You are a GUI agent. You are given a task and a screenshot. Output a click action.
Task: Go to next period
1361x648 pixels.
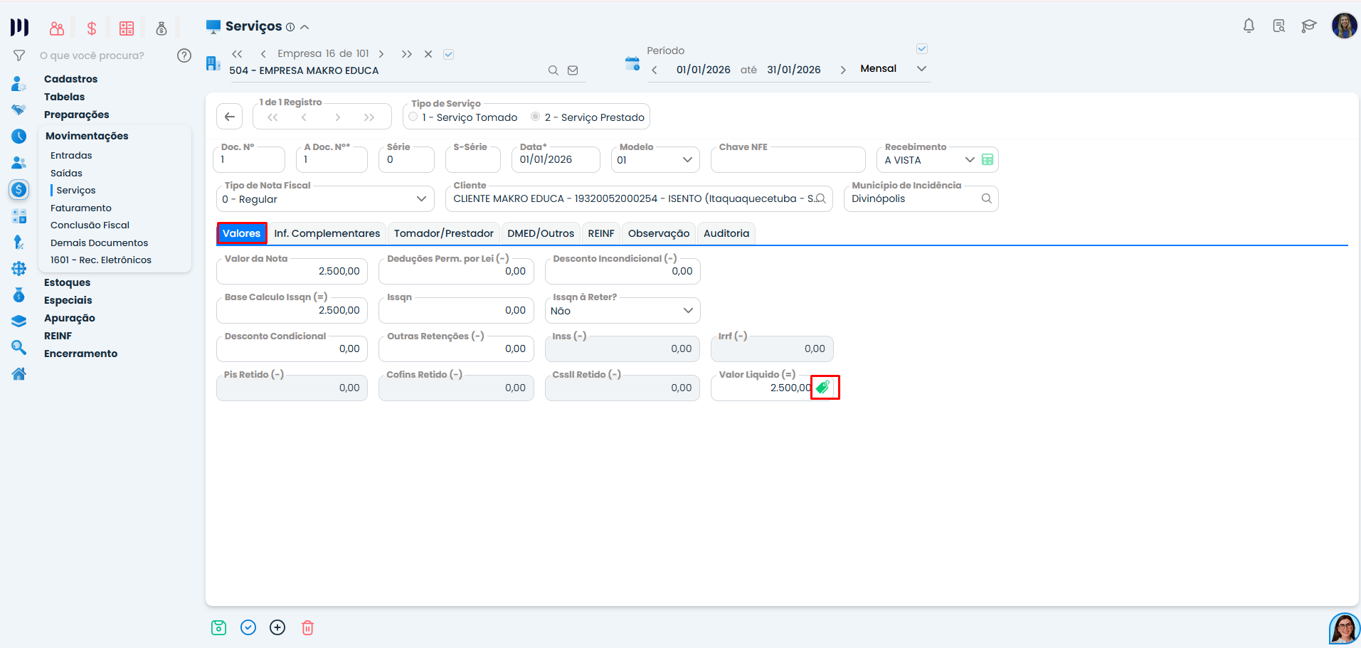843,70
